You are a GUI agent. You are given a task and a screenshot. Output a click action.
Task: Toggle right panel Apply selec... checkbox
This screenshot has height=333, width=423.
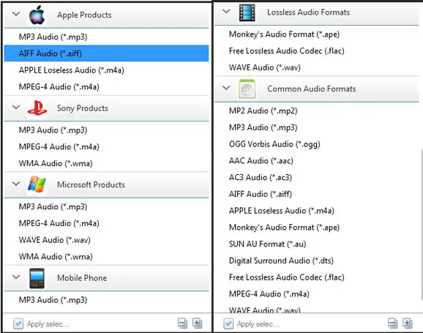coord(228,323)
